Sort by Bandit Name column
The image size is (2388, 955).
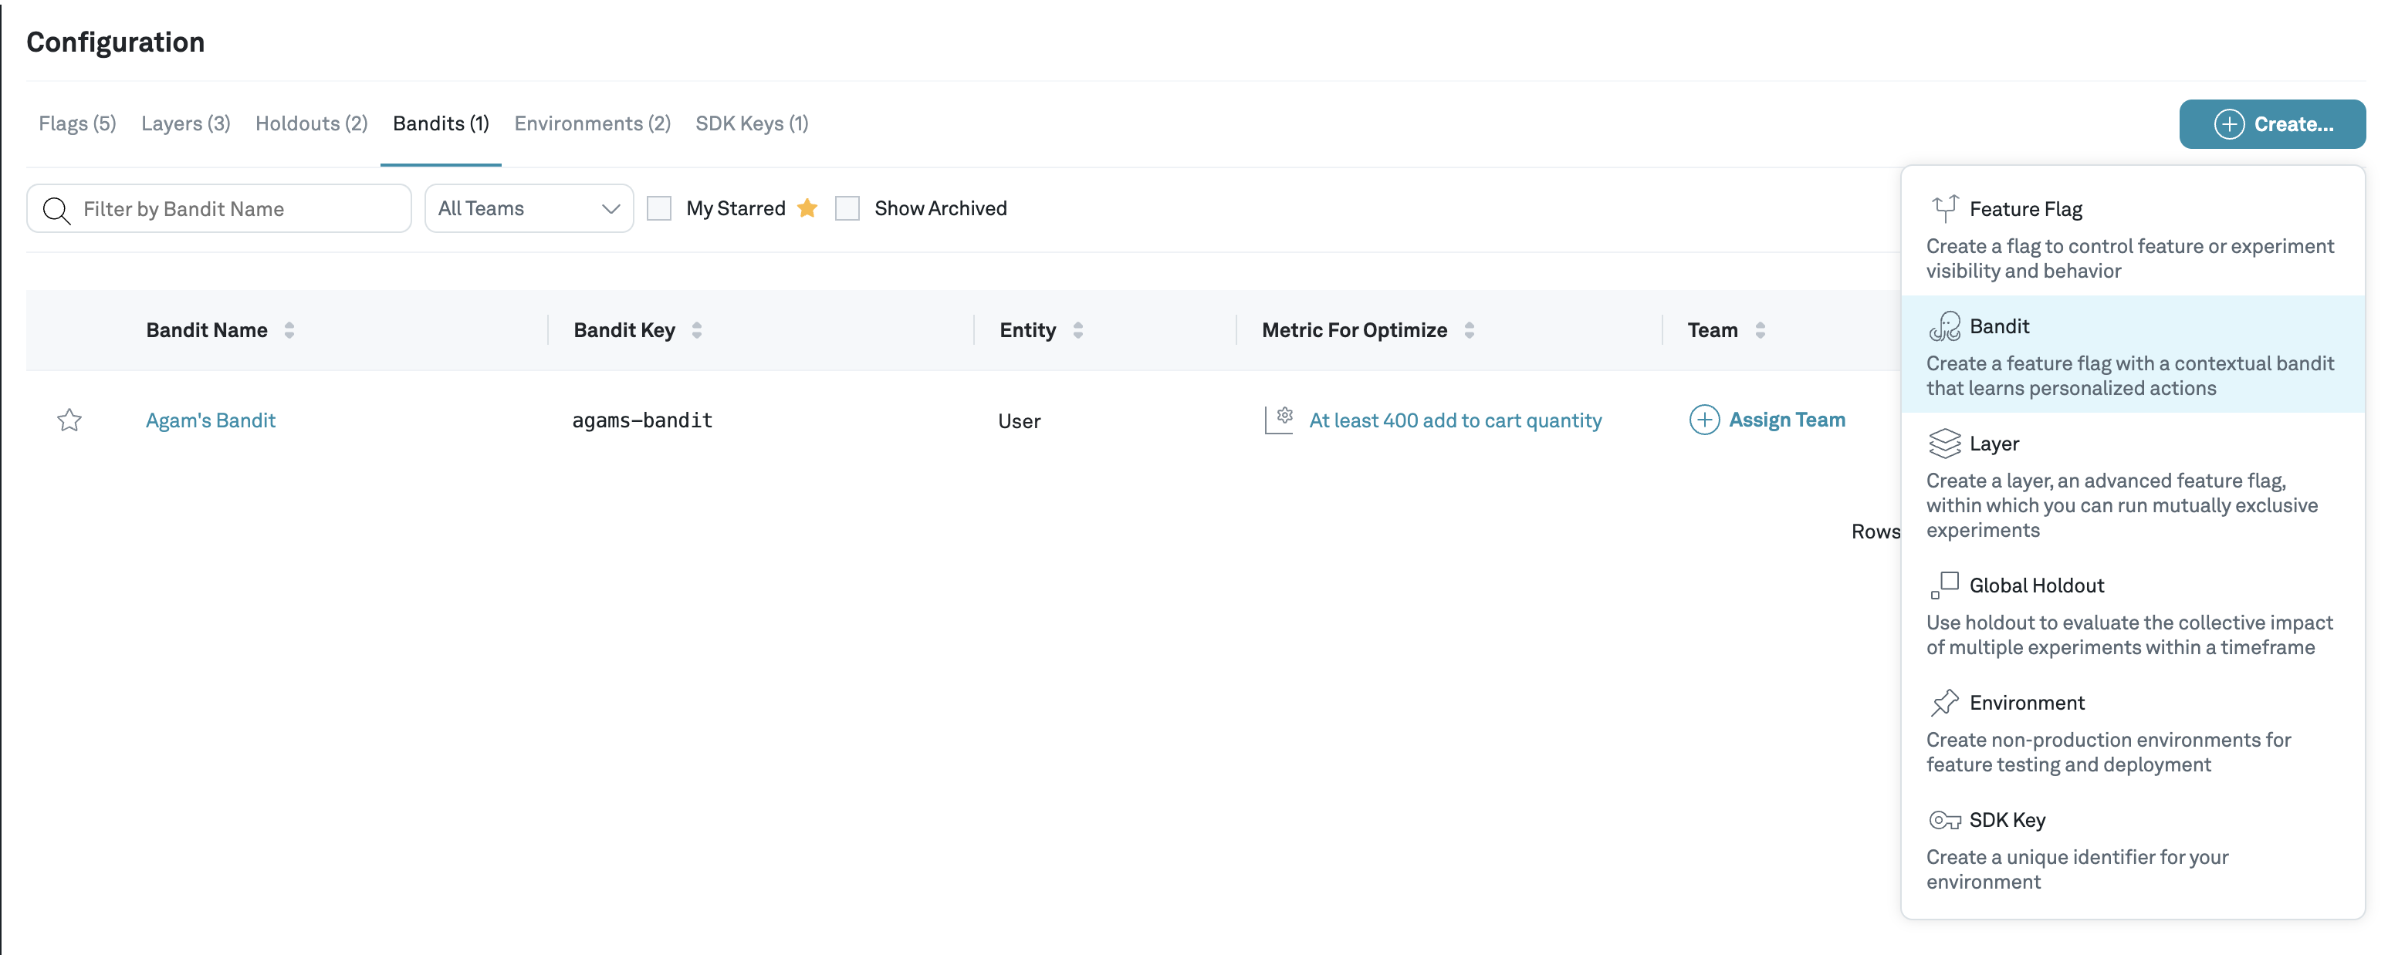tap(289, 331)
